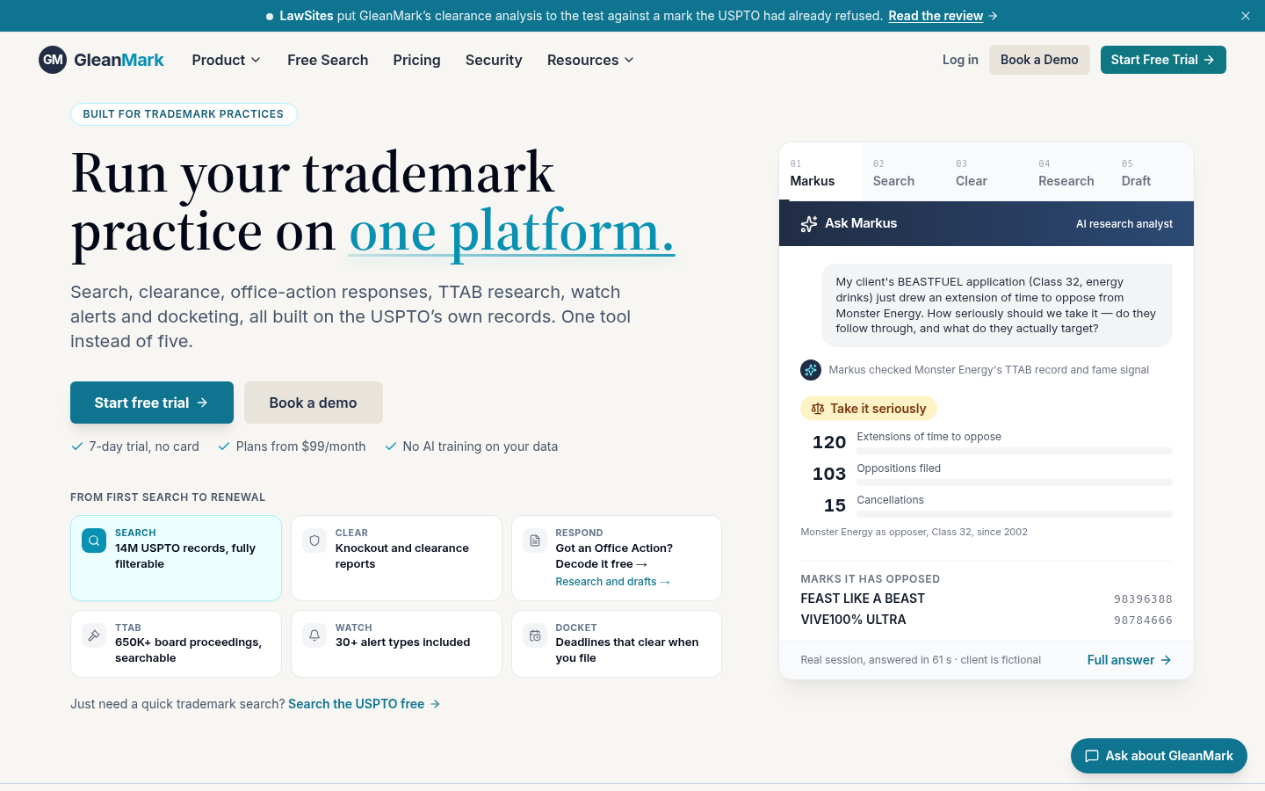The image size is (1265, 791).
Task: Click Research and drafts link
Action: pyautogui.click(x=612, y=582)
